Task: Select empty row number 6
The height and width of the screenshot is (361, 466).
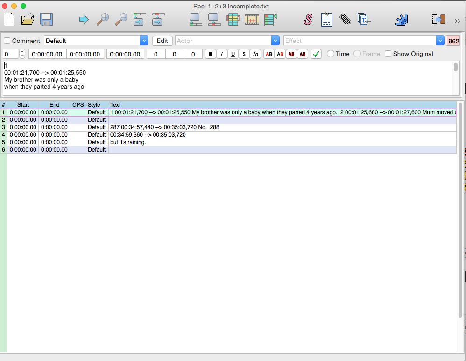Action: point(228,150)
